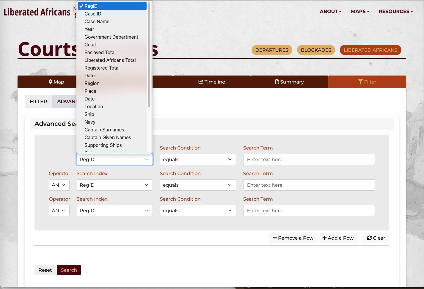
Task: Expand the third row Search Index dropdown
Action: tap(114, 211)
